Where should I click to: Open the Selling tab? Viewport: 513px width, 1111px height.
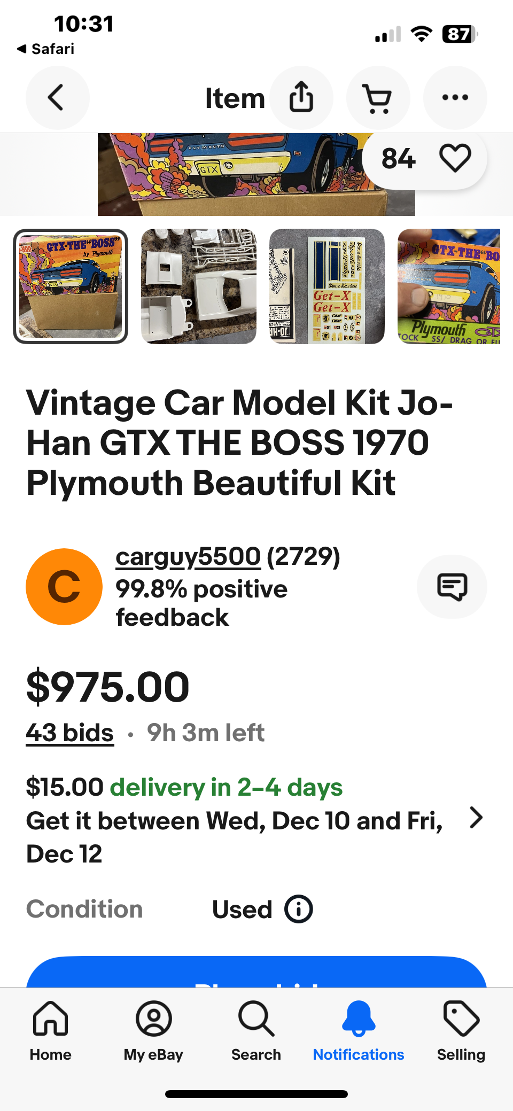pos(461,1031)
